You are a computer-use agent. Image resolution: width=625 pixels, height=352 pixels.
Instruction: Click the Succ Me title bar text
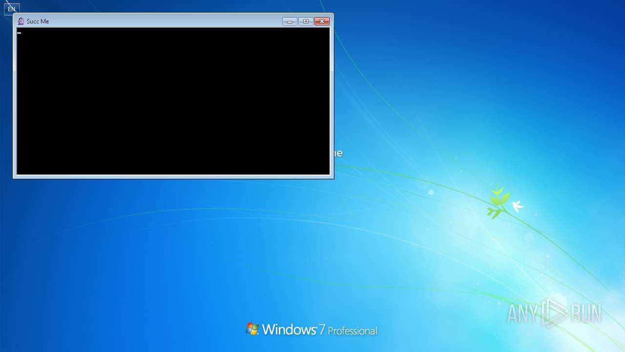point(38,22)
